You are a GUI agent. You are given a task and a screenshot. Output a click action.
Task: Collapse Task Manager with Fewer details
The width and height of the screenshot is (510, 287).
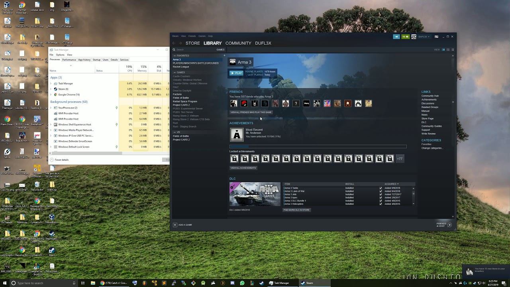(60, 160)
